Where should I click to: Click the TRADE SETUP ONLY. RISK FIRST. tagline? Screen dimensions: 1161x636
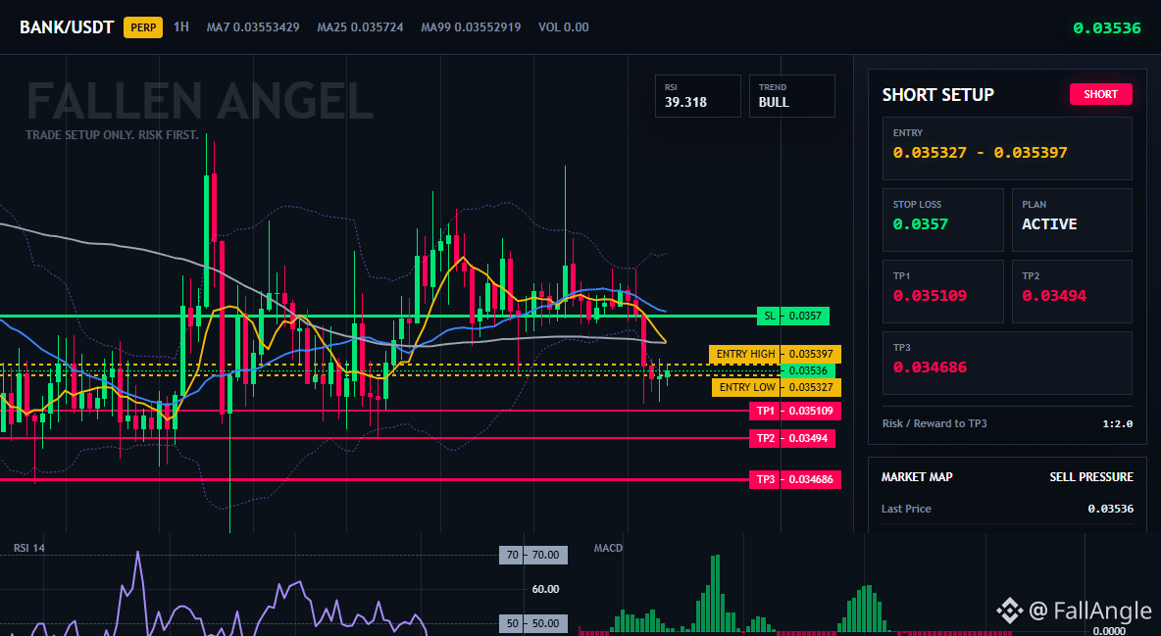coord(112,135)
